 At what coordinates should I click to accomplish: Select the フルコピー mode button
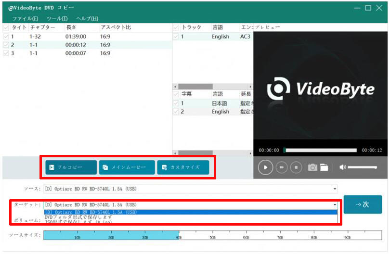click(x=71, y=167)
